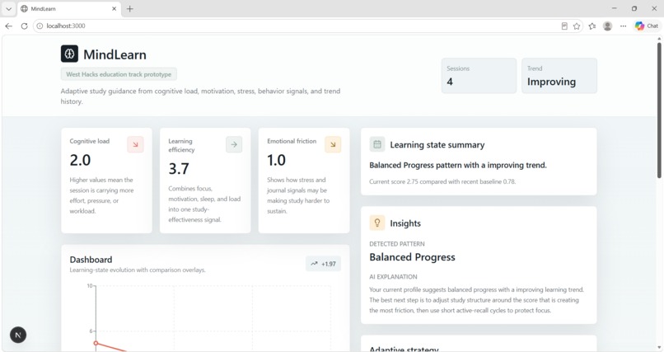The width and height of the screenshot is (664, 352).
Task: Click the Emotional friction downward arrow icon
Action: [333, 144]
